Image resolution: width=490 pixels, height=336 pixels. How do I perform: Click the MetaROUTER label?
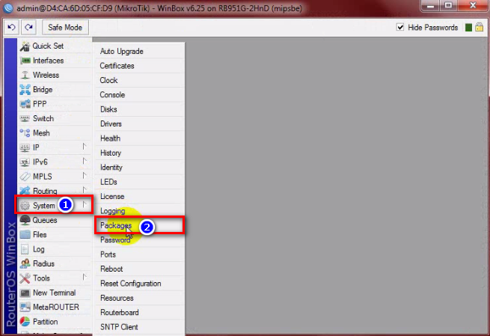click(x=56, y=307)
